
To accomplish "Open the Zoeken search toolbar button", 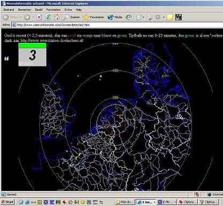I will pos(72,17).
